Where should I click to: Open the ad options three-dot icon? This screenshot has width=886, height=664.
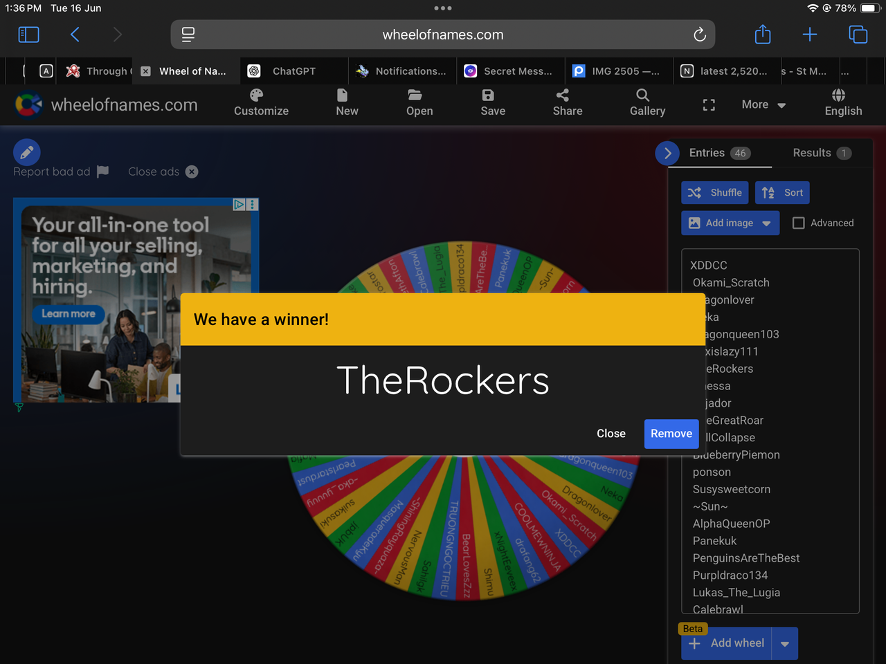(253, 204)
